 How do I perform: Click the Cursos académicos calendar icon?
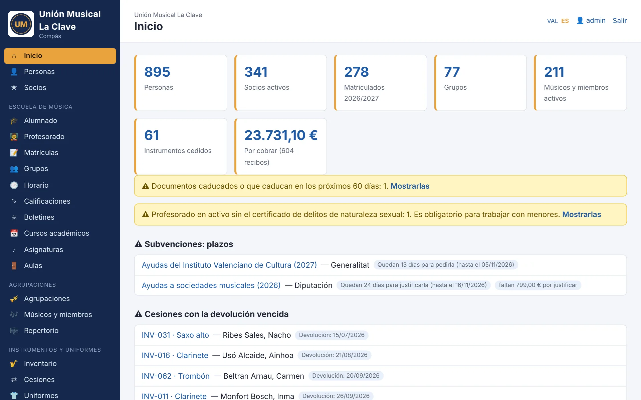coord(14,233)
